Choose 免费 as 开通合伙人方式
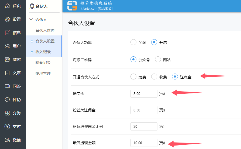241x149 pixels. [x=133, y=77]
